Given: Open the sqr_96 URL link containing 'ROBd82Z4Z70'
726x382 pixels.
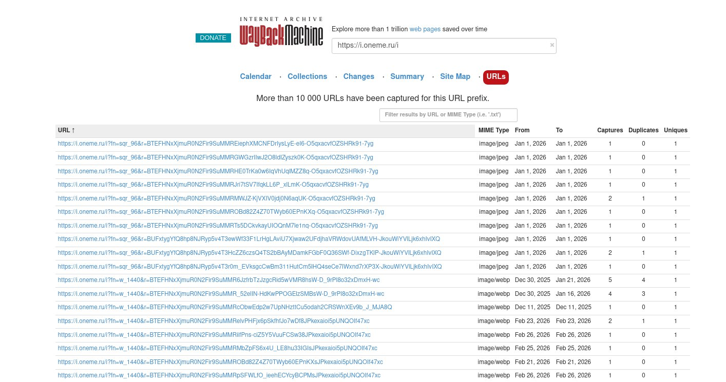Looking at the screenshot, I should [221, 212].
